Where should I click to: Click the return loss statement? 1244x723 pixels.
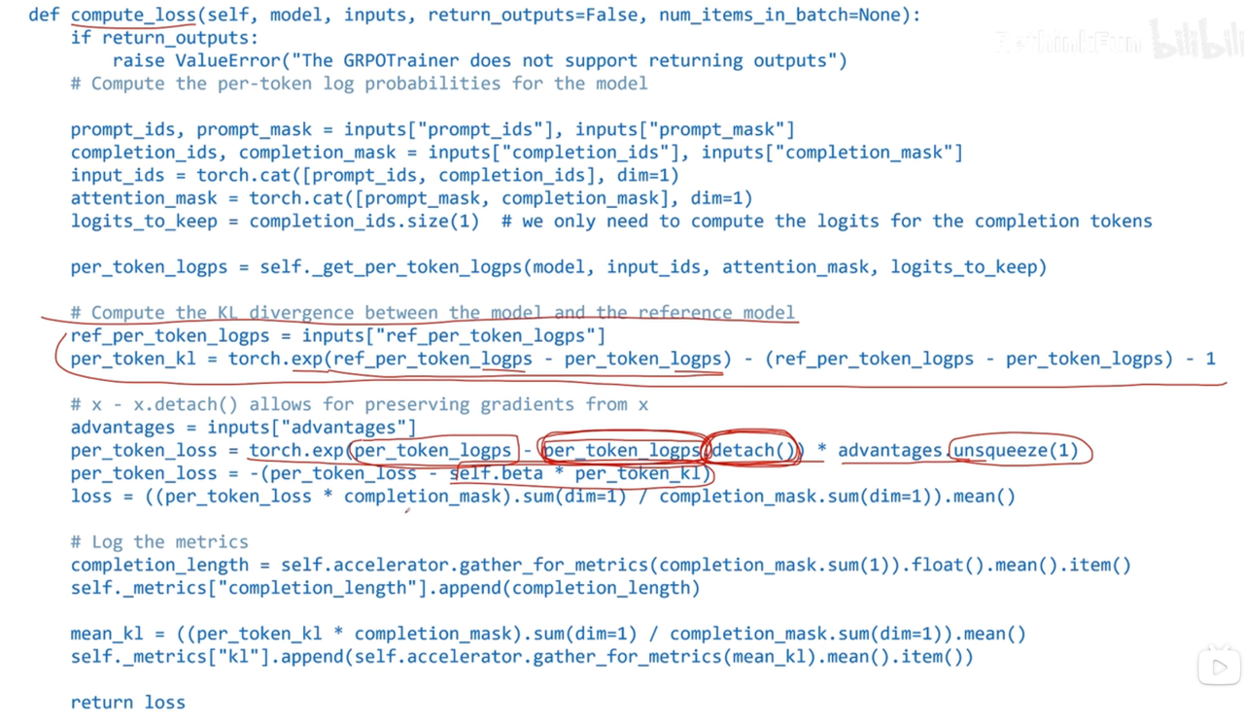(127, 702)
